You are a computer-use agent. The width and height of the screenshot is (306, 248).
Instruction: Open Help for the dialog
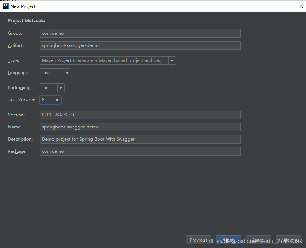pos(288,240)
